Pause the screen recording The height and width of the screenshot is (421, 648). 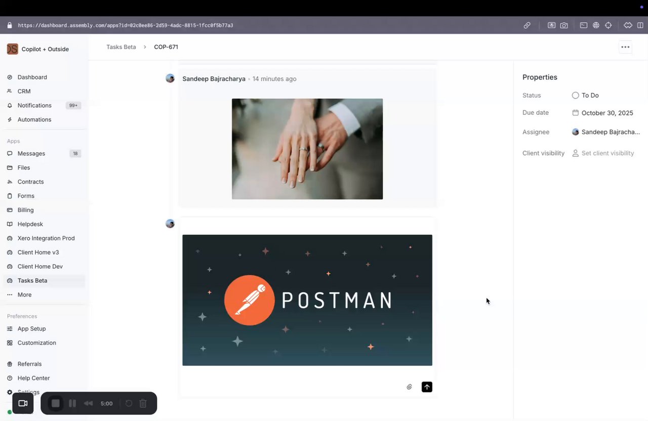click(72, 403)
